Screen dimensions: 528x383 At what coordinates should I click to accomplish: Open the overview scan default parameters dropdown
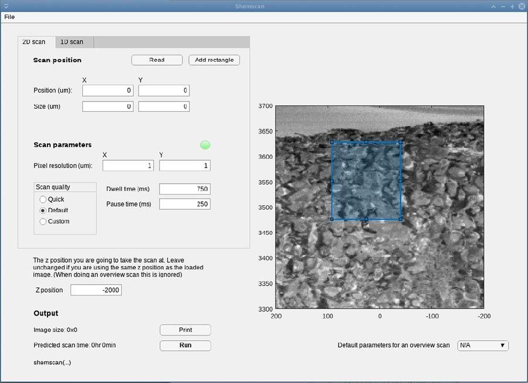tap(482, 345)
